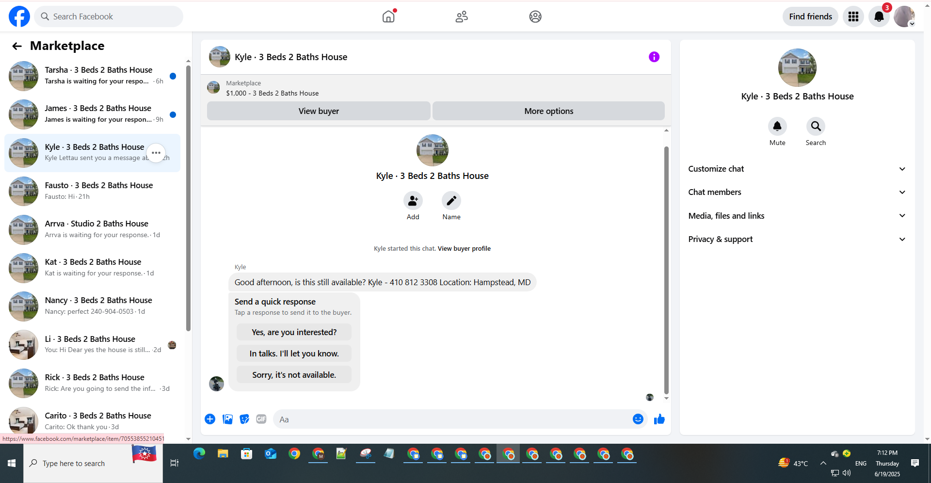This screenshot has height=483, width=931.
Task: Send 'Sorry, it's not available.' response
Action: 294,375
